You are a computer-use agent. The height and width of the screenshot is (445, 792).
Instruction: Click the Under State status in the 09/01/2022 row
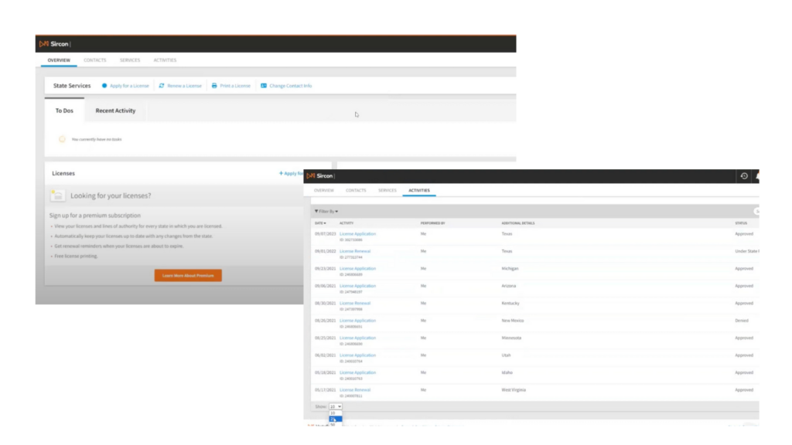click(747, 251)
